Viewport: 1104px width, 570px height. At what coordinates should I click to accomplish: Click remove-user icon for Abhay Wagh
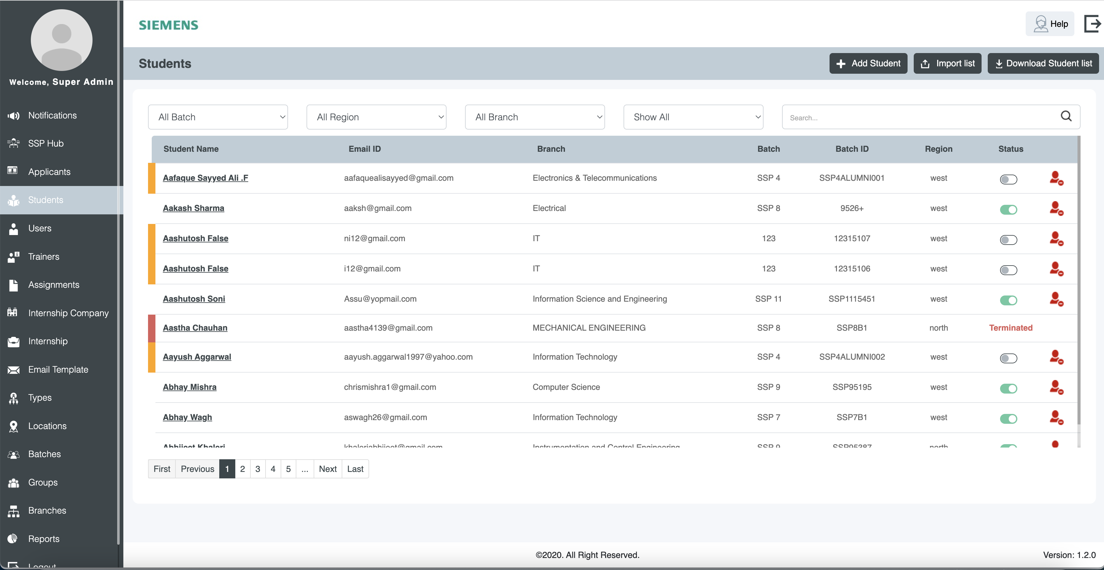click(1056, 418)
